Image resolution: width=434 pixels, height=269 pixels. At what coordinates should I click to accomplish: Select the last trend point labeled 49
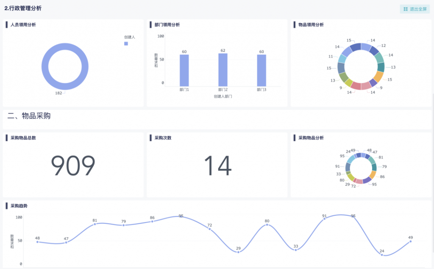[410, 241]
